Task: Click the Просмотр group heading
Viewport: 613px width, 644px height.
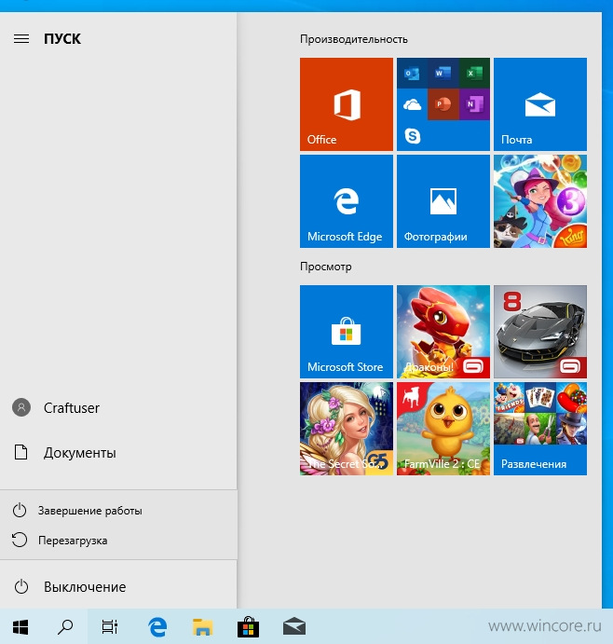Action: click(x=325, y=267)
